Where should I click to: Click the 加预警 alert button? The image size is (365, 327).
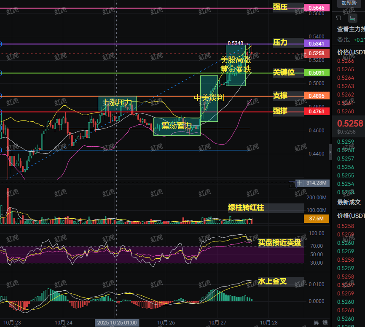349,3
